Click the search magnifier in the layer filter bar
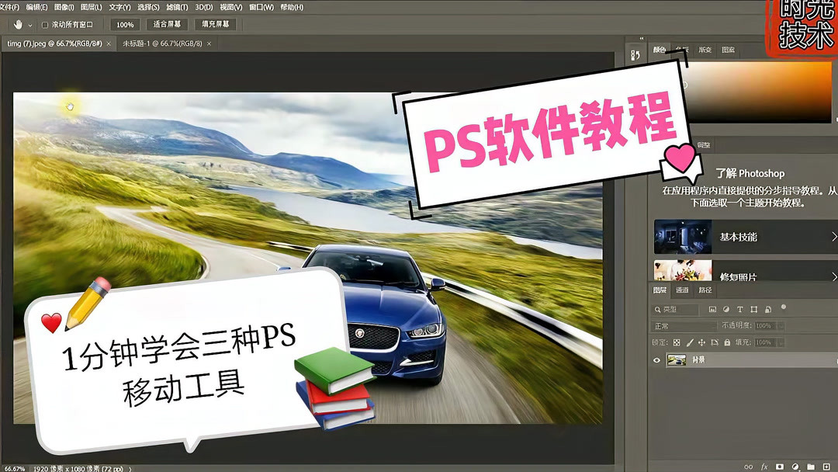 [x=656, y=310]
